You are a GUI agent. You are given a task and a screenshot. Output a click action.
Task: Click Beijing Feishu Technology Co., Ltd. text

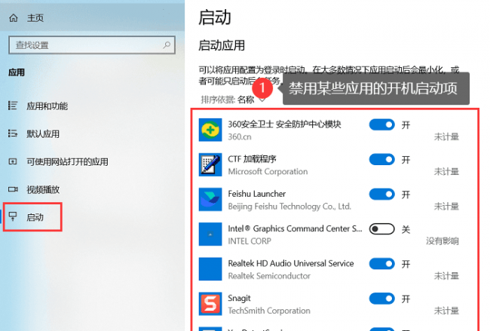[x=289, y=207]
